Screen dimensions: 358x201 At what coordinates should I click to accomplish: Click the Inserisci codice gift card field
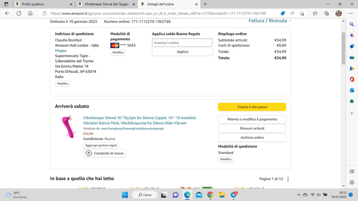coord(182,43)
